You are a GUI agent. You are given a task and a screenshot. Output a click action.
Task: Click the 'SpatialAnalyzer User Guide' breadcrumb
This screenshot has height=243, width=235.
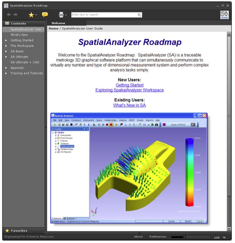coord(82,28)
